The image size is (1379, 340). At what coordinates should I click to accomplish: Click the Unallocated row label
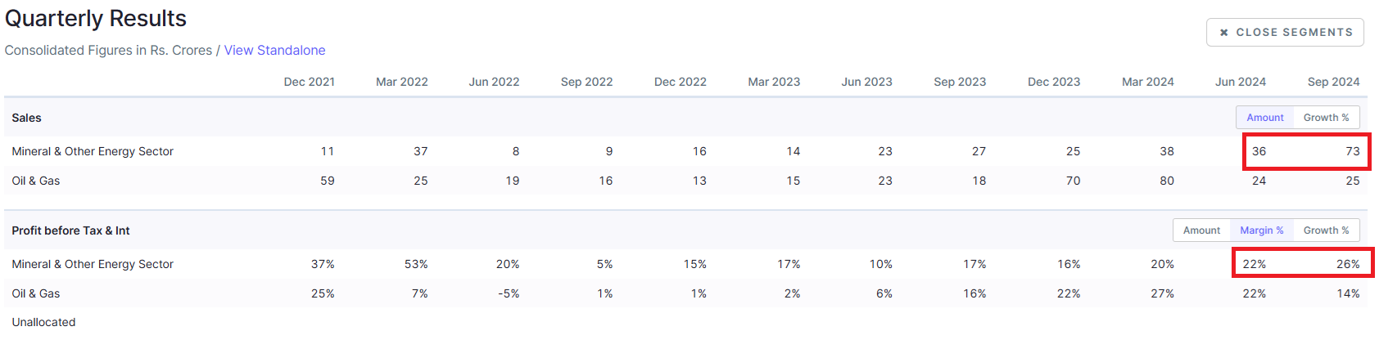[43, 322]
